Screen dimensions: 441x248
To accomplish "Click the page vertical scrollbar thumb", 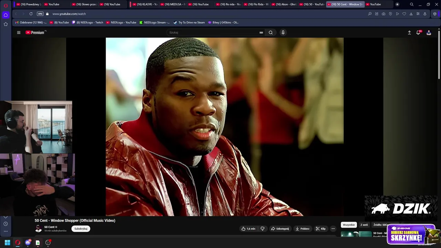I will point(439,55).
